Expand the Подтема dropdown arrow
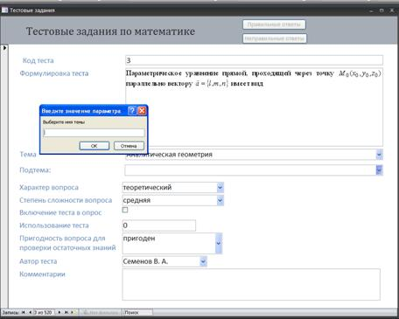This screenshot has height=319, width=399. pyautogui.click(x=379, y=170)
